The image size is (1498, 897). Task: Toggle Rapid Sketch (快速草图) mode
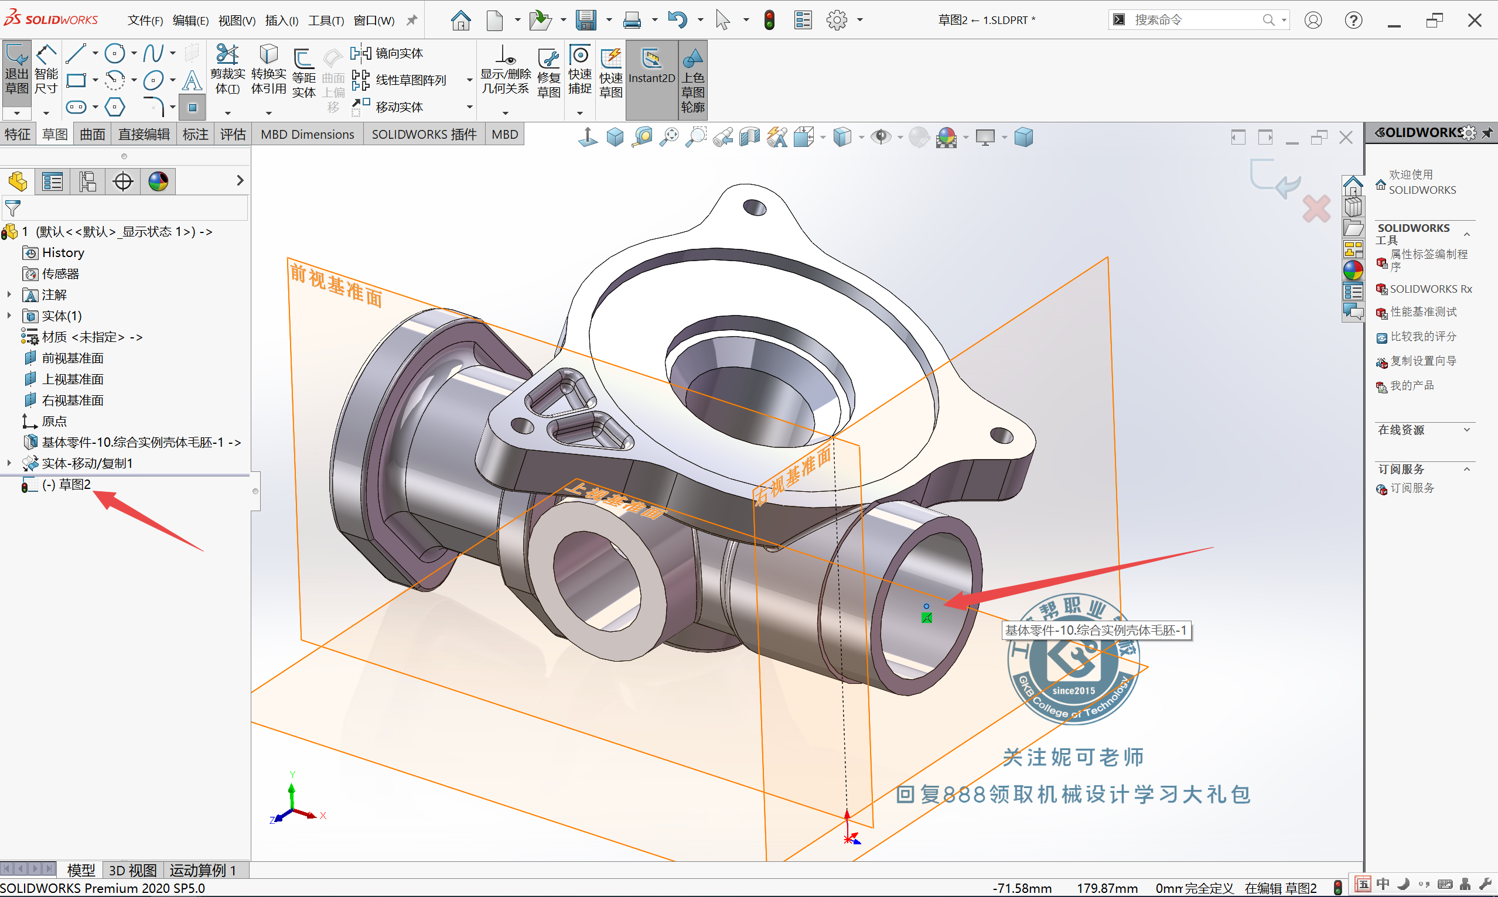coord(611,73)
